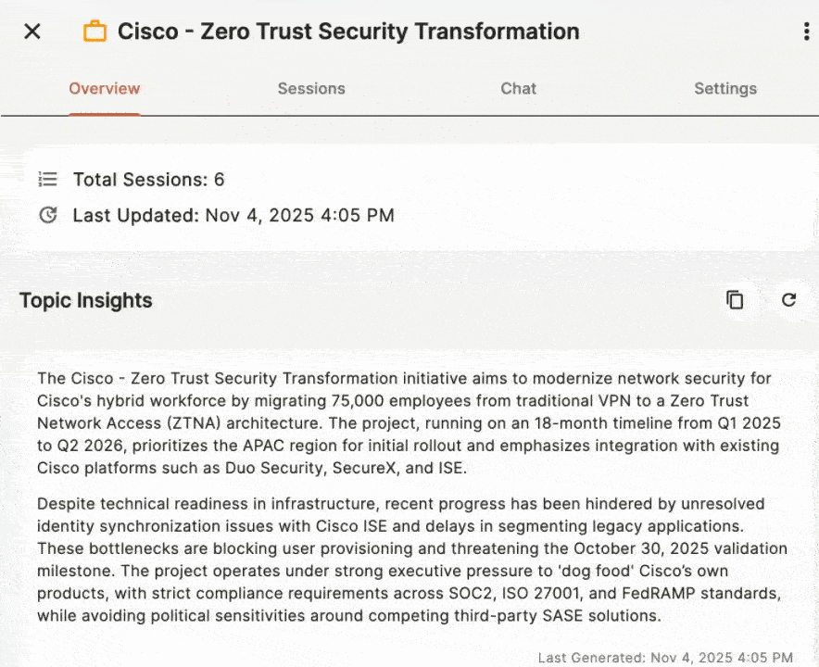
Task: Click the paragraph about migrating 75,000 employees
Action: pos(406,423)
